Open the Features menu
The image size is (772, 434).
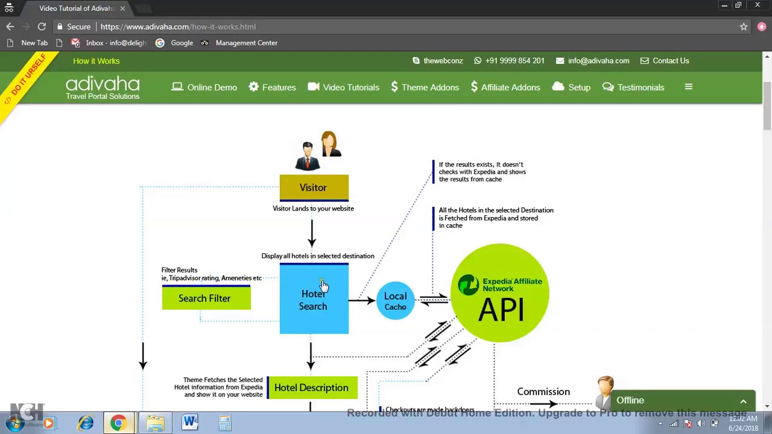point(272,87)
